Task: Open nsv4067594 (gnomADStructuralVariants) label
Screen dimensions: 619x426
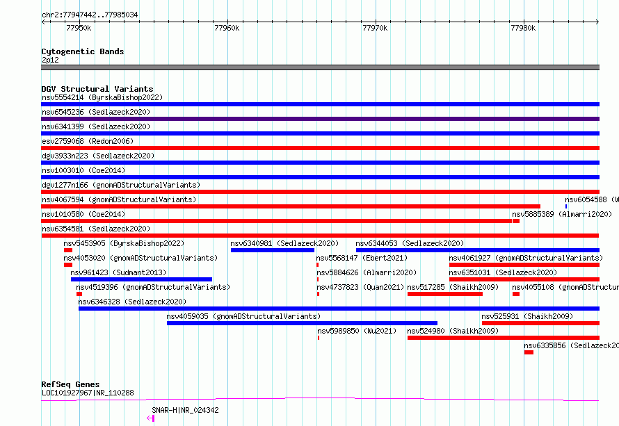Action: (119, 199)
